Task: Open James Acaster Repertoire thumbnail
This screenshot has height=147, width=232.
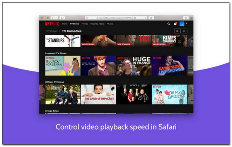Action: click(x=98, y=66)
